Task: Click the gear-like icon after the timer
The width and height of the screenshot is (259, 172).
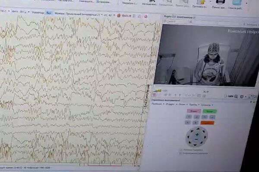Action: click(139, 16)
